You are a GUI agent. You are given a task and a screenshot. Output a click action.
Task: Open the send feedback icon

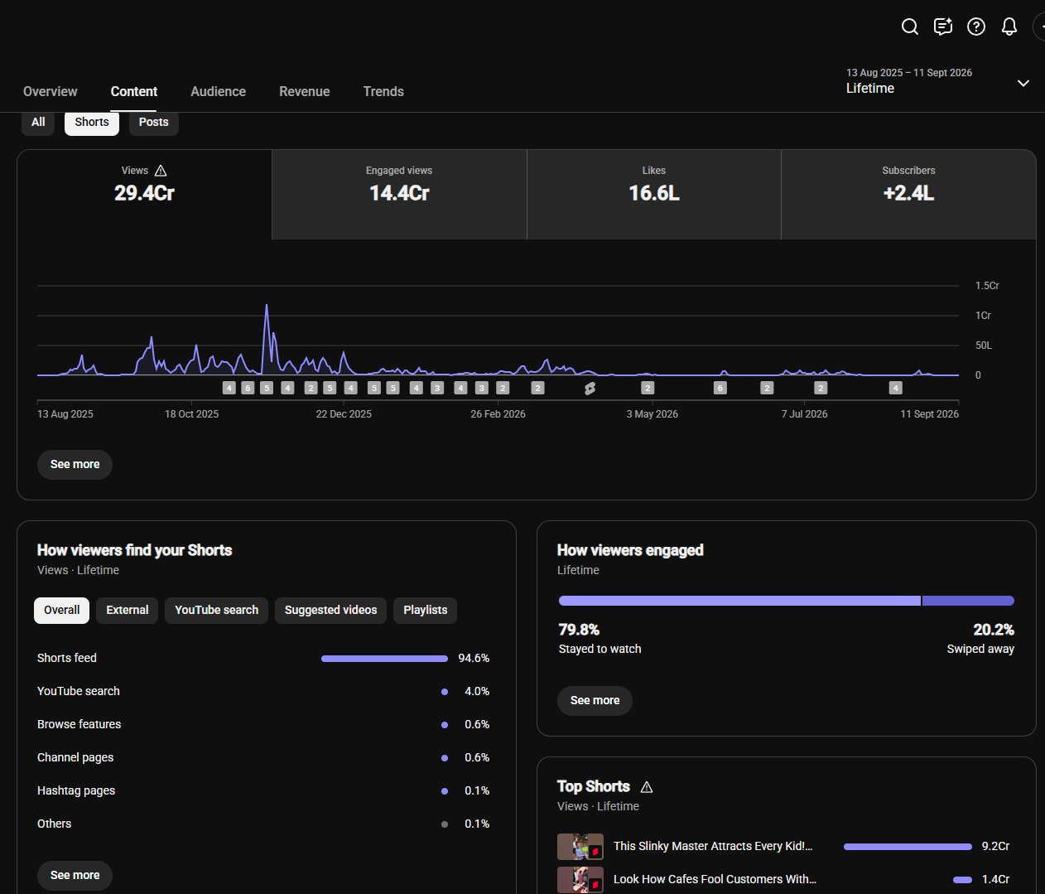(943, 27)
